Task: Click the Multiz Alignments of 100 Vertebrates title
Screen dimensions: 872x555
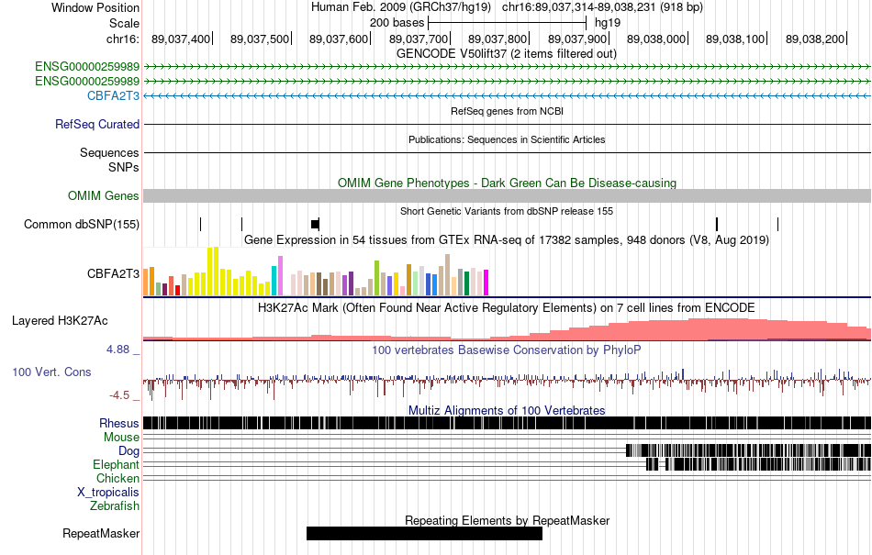Action: click(507, 411)
